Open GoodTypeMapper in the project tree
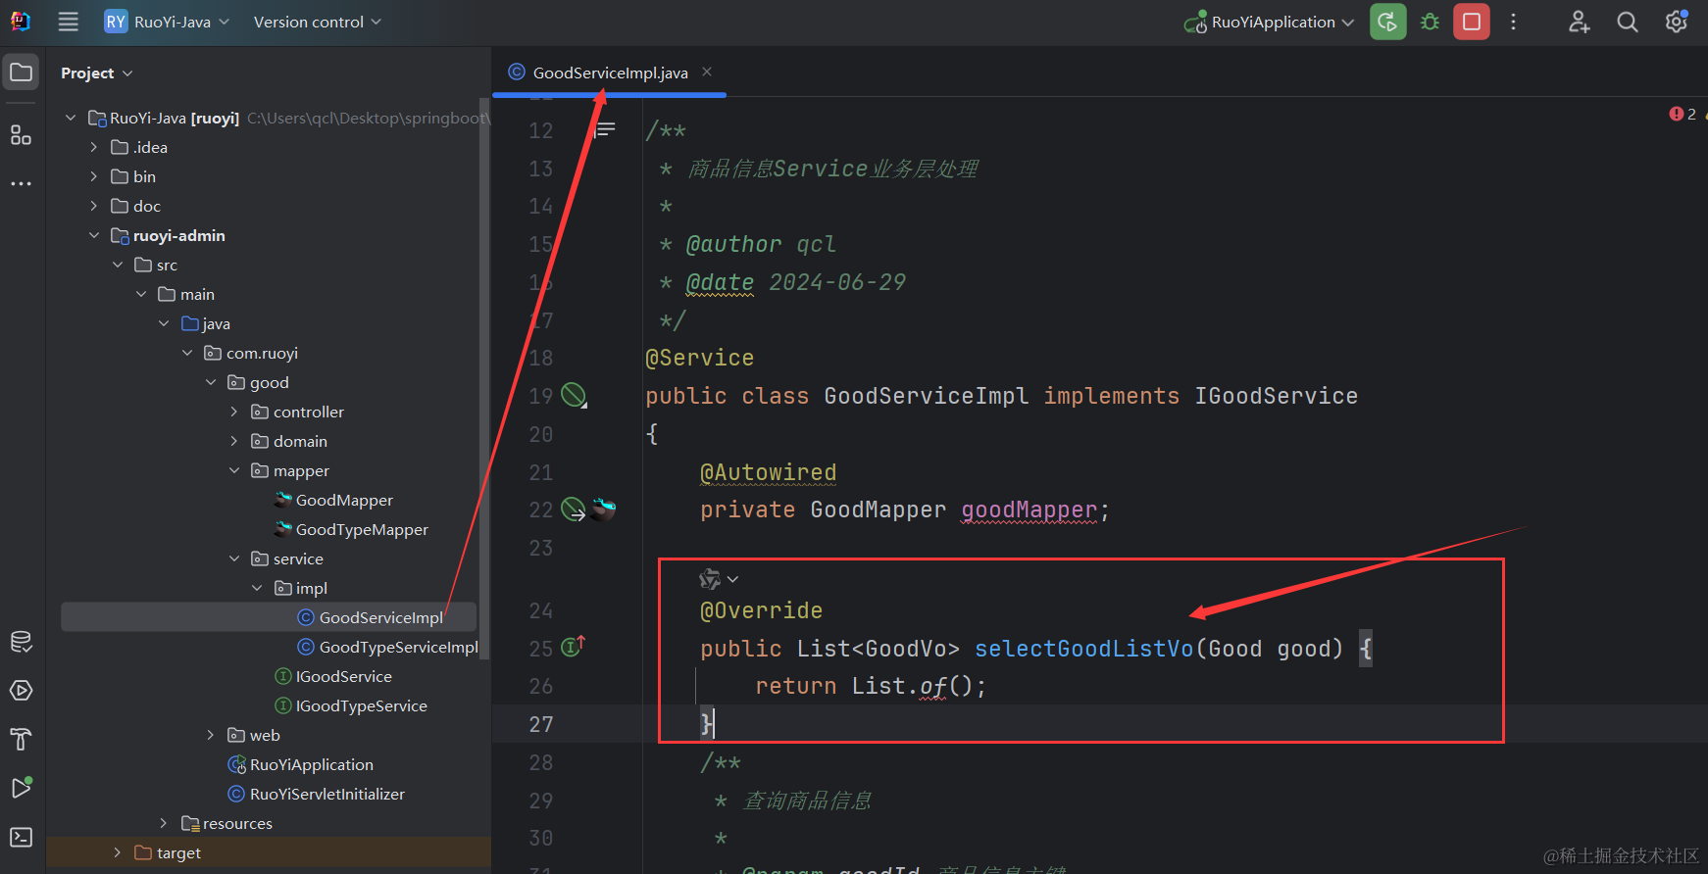Image resolution: width=1708 pixels, height=874 pixels. pyautogui.click(x=362, y=529)
